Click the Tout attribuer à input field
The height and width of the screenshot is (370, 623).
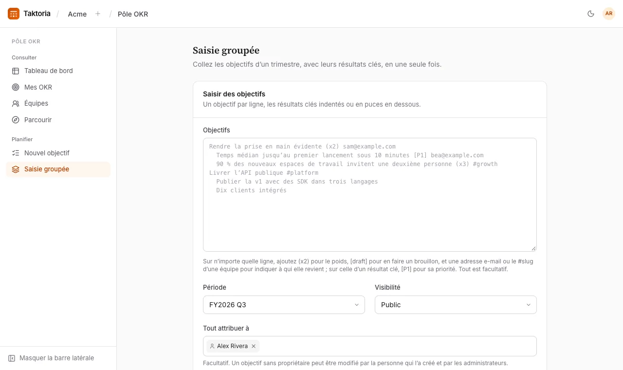(370, 346)
